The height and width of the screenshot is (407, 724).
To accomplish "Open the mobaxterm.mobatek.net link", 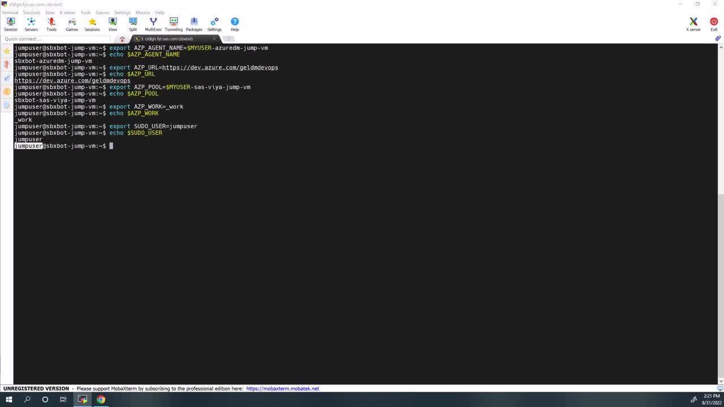I will [282, 388].
